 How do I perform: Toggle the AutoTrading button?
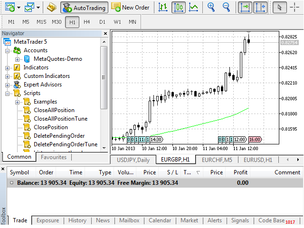point(84,7)
